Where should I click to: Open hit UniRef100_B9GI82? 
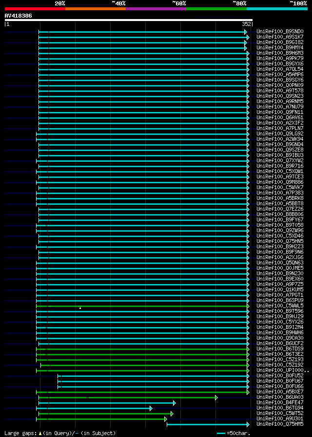click(280, 43)
